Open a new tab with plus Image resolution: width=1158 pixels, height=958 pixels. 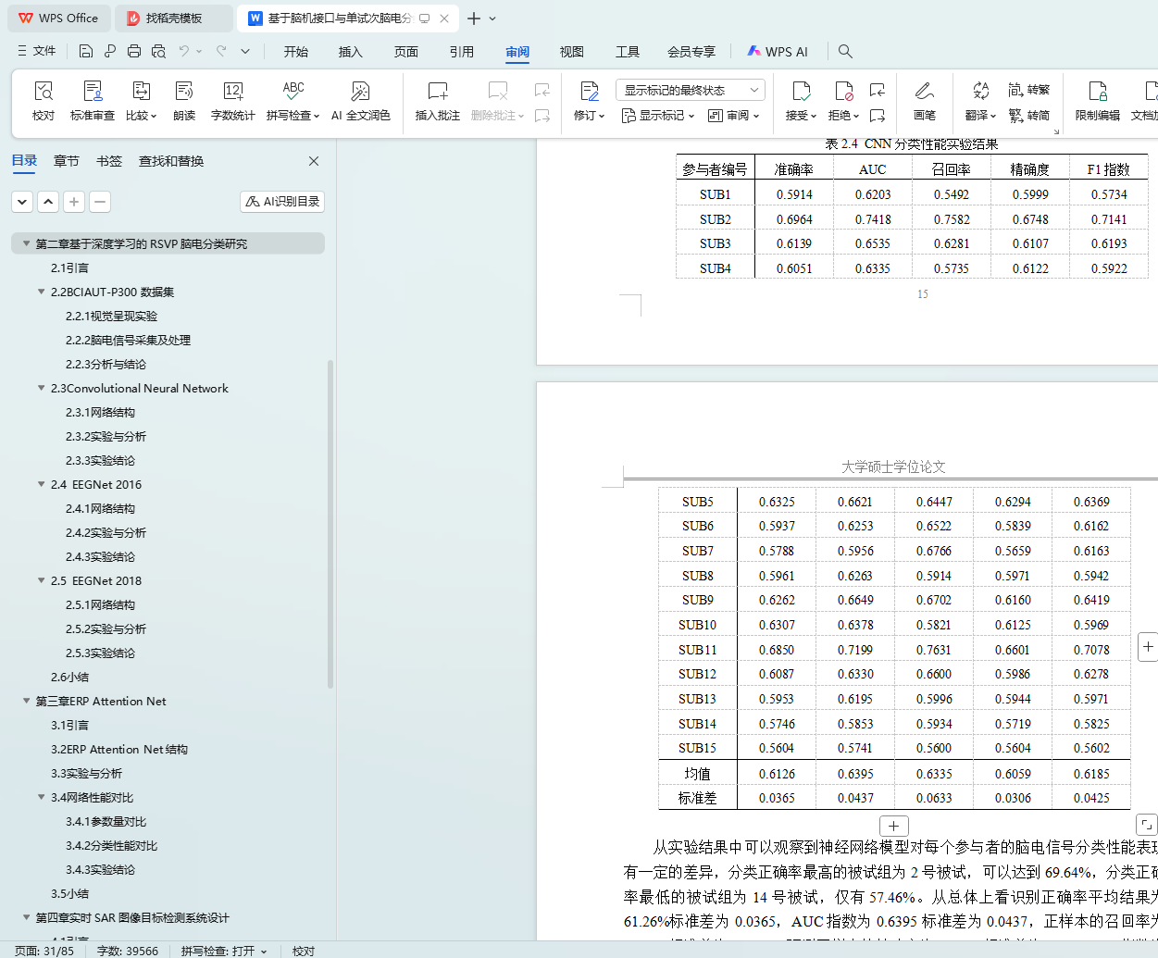click(x=474, y=19)
